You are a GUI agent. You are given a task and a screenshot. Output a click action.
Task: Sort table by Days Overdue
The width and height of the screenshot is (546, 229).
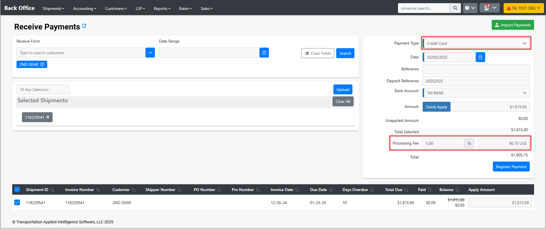click(x=372, y=190)
